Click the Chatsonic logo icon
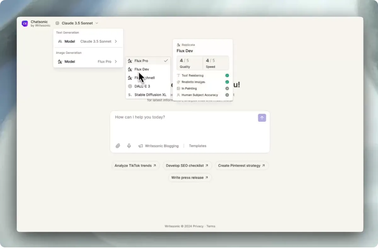Screen dimensions: 378x249 (25, 24)
